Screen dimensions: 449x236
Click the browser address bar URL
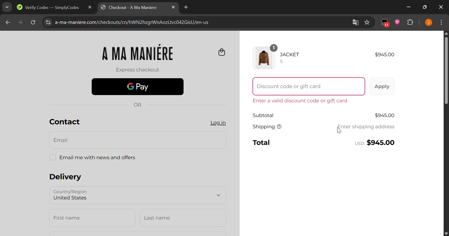[x=132, y=22]
